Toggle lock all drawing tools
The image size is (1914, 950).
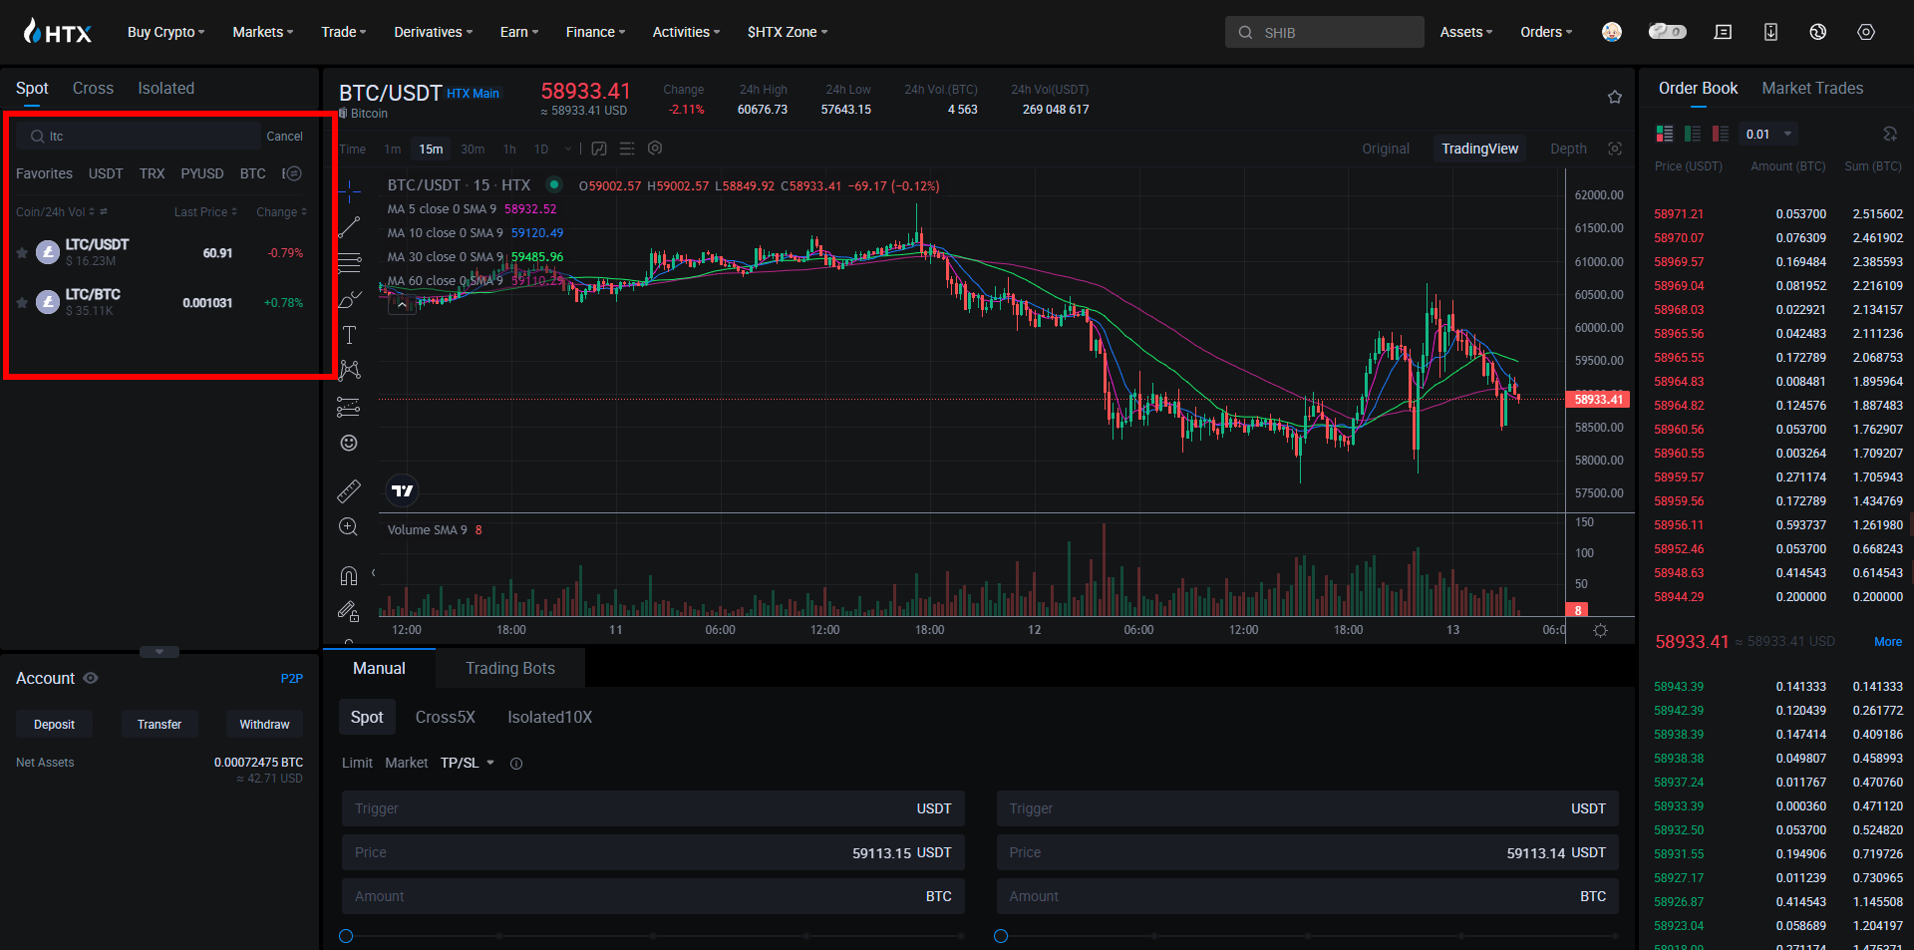pos(349,611)
